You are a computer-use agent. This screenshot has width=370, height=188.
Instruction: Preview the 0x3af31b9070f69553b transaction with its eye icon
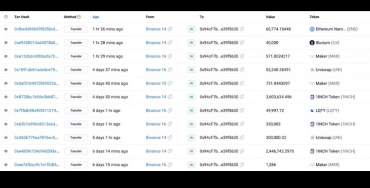click(x=6, y=83)
